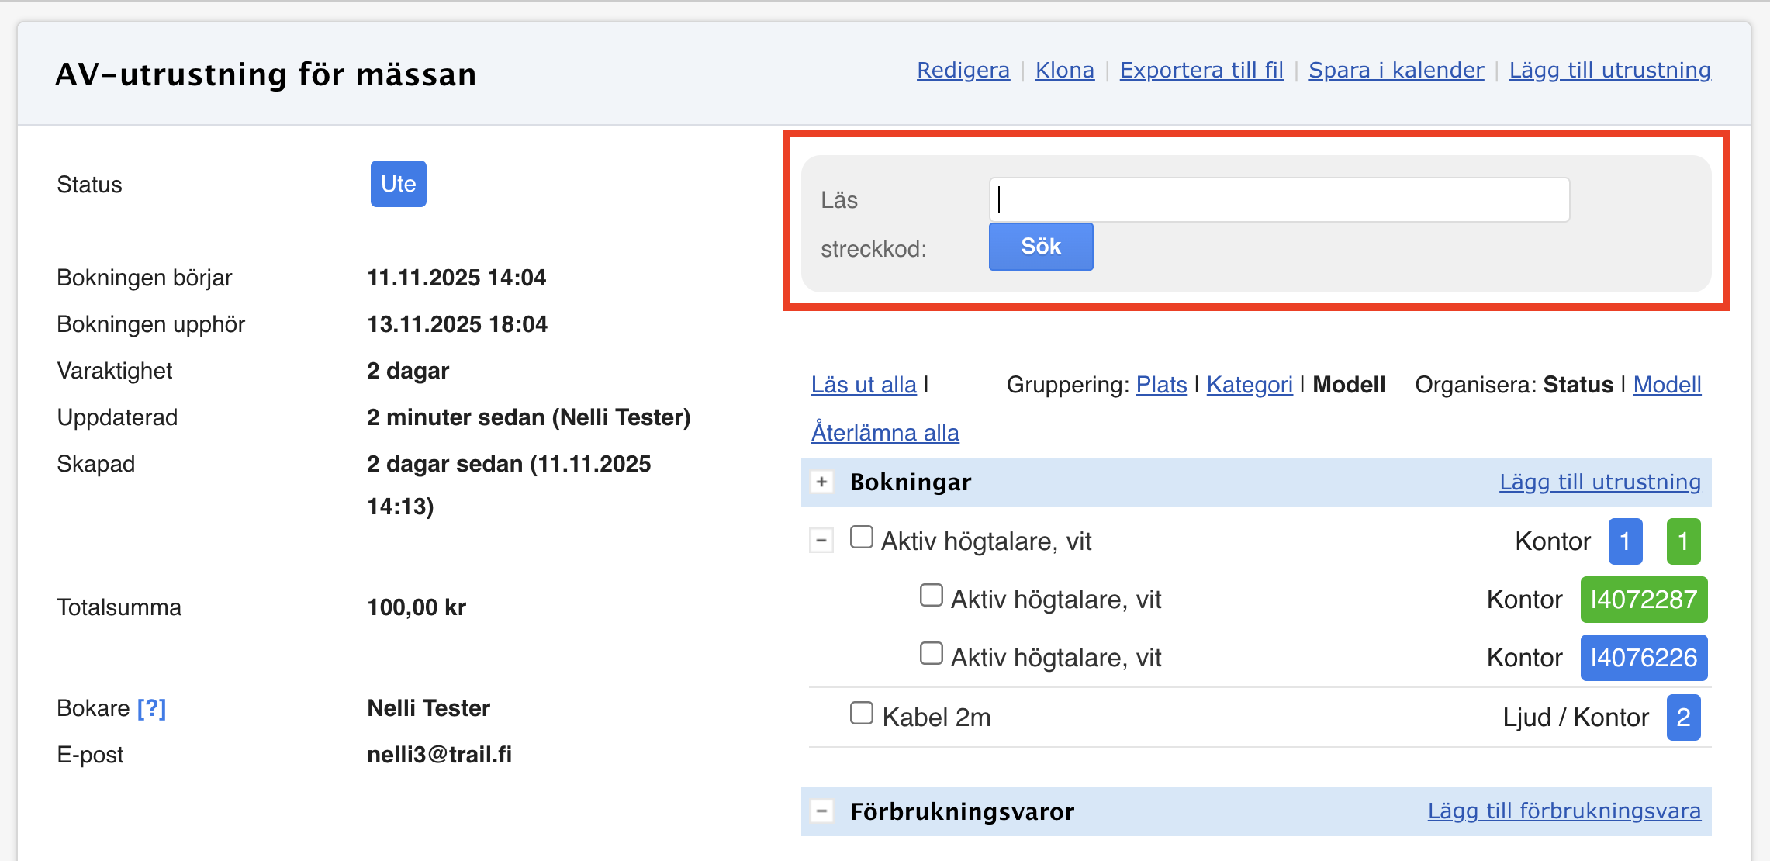This screenshot has width=1770, height=861.
Task: Focus the Läs streckkod input field
Action: (1278, 200)
